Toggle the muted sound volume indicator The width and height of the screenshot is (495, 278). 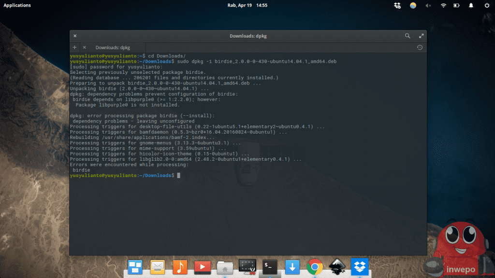[x=428, y=5]
